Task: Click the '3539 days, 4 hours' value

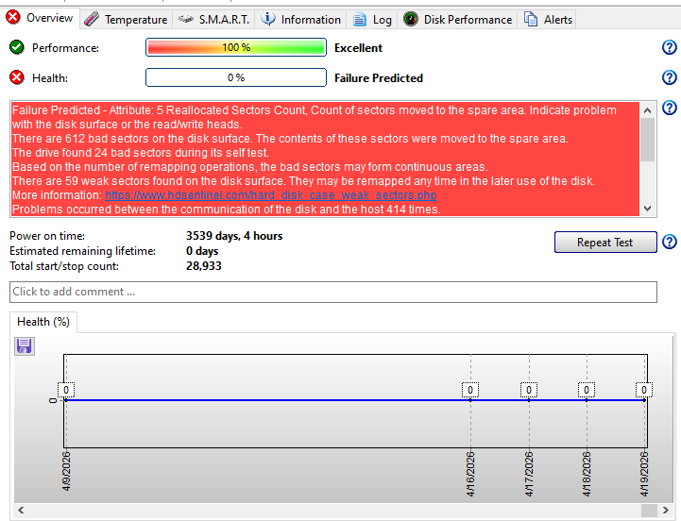Action: coord(234,236)
